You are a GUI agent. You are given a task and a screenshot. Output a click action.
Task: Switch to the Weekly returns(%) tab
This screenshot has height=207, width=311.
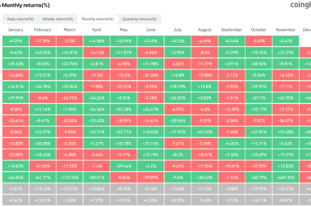point(56,19)
